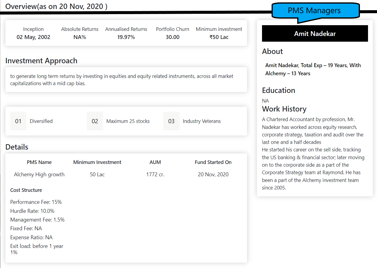Click the 03 number box
Screen dimensions: 377x268
(171, 121)
